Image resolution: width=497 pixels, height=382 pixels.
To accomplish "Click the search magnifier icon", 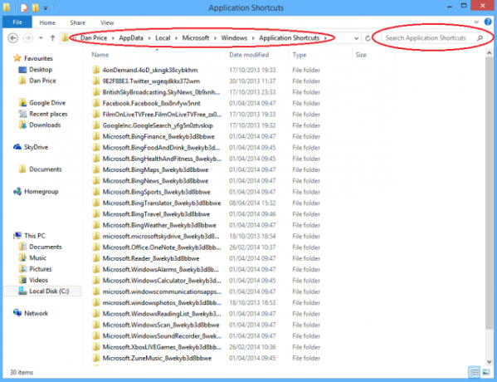I will coord(480,38).
